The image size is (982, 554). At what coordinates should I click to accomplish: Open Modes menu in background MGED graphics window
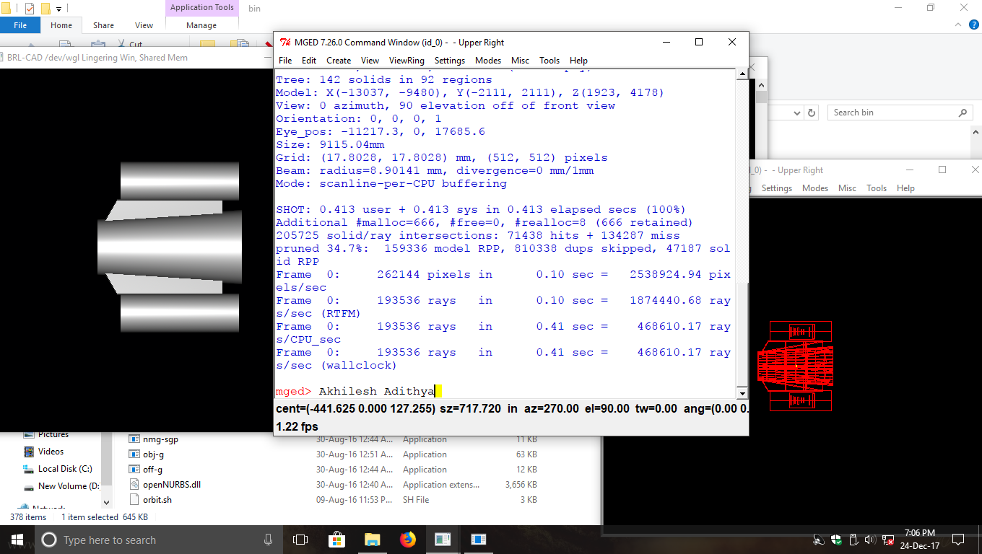tap(815, 188)
